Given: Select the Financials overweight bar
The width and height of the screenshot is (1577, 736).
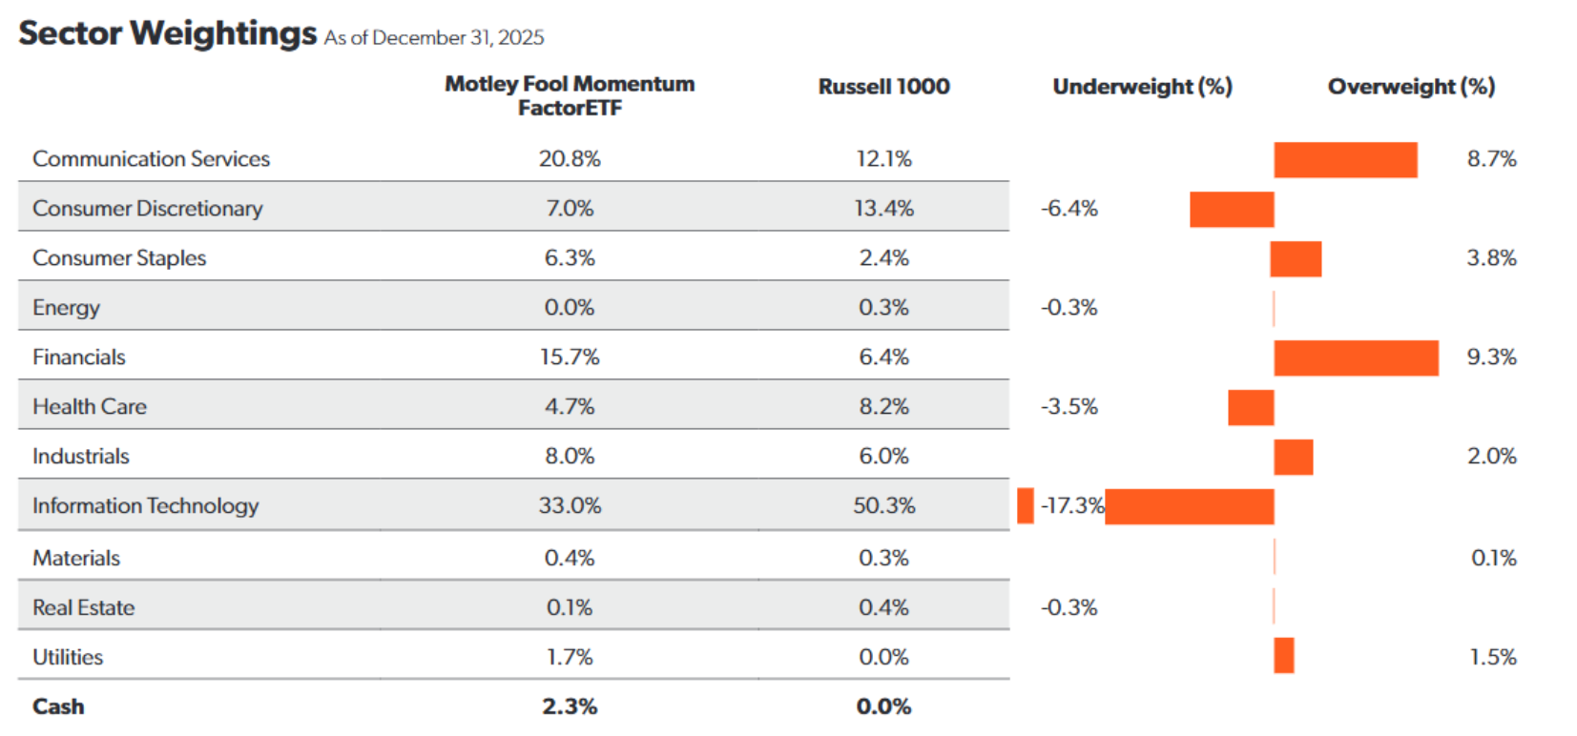Looking at the screenshot, I should click(x=1356, y=358).
